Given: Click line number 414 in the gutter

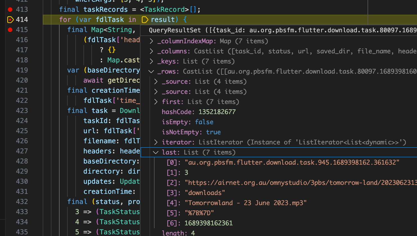Looking at the screenshot, I should click(22, 20).
